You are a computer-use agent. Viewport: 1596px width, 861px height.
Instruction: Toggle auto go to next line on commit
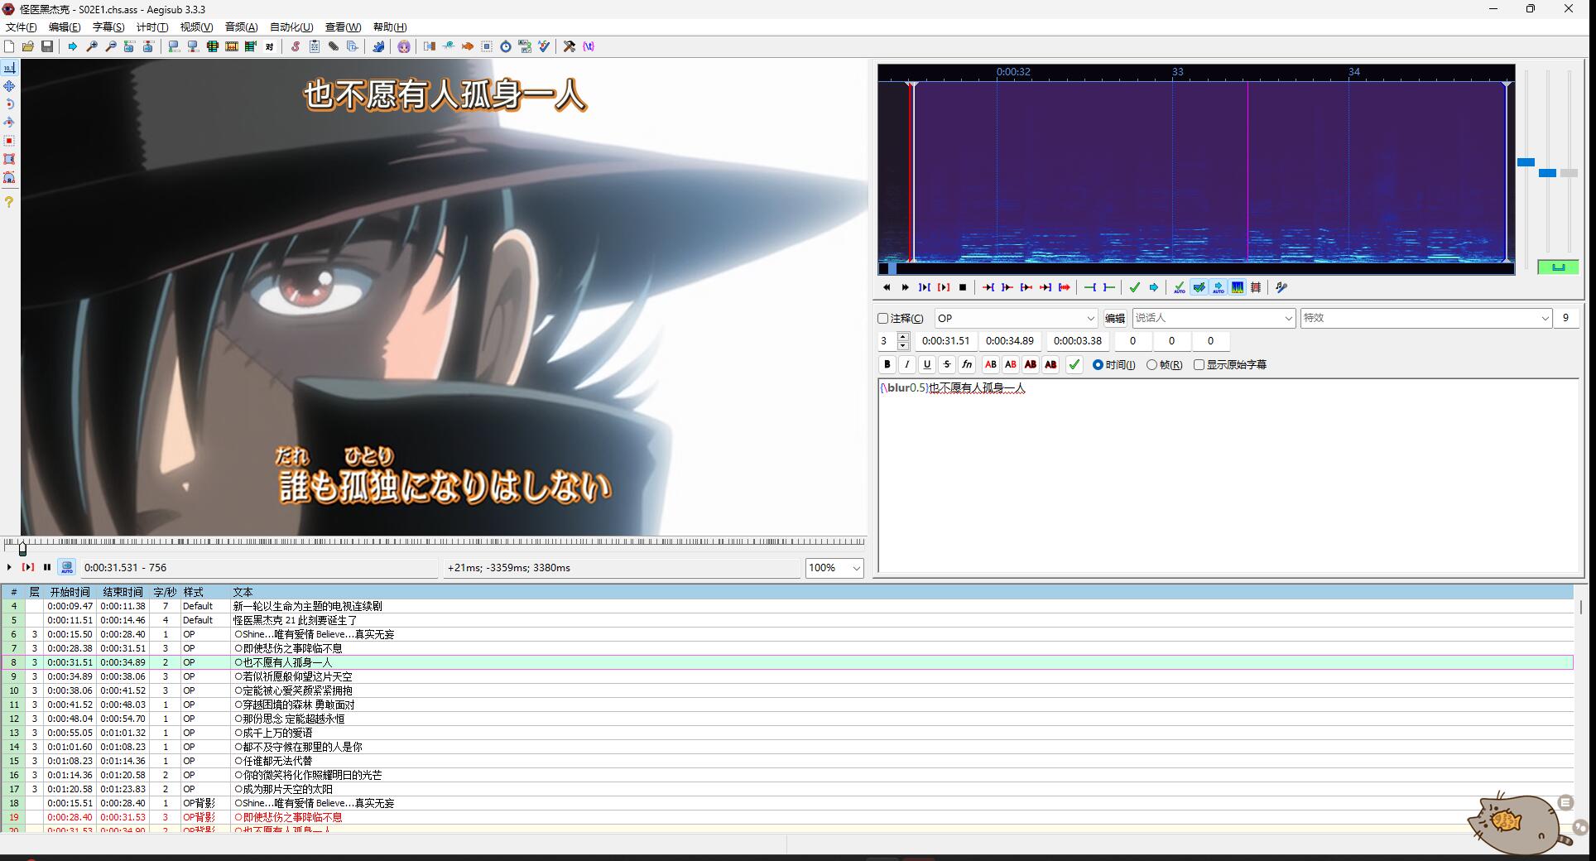click(1199, 287)
